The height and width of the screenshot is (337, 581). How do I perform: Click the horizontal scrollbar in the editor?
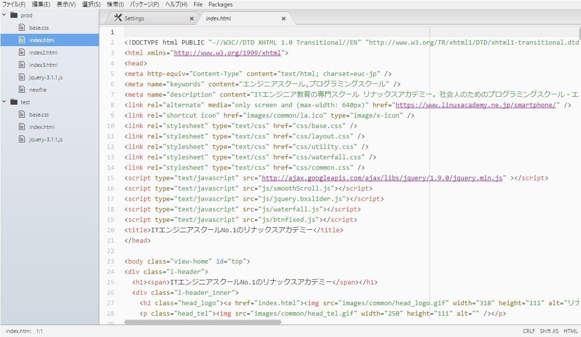(x=203, y=322)
